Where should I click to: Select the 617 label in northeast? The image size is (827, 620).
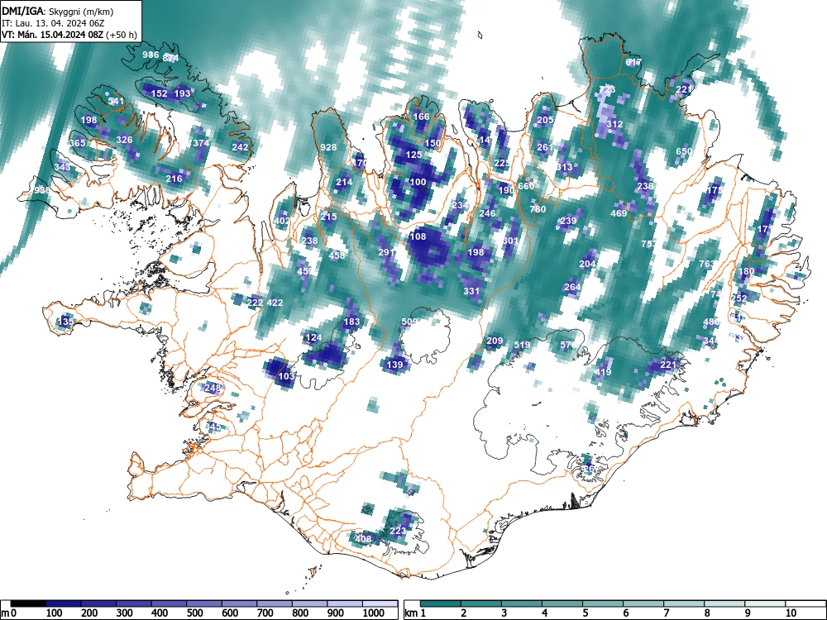click(633, 62)
